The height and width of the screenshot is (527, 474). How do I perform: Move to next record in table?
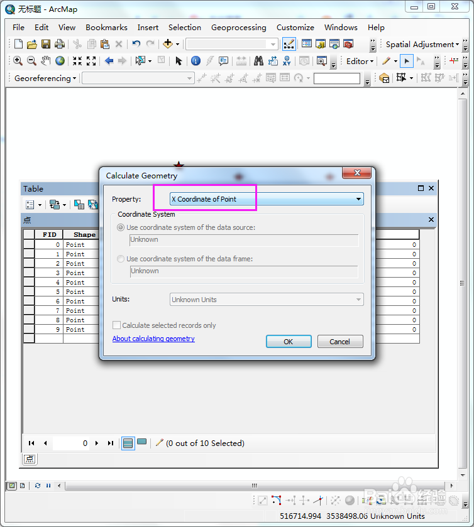tap(97, 443)
